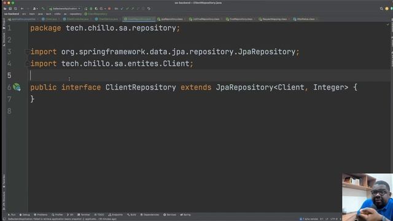Place cursor on 'package tech.chillo.sa.repository;' line
393x221 pixels.
tap(105, 28)
